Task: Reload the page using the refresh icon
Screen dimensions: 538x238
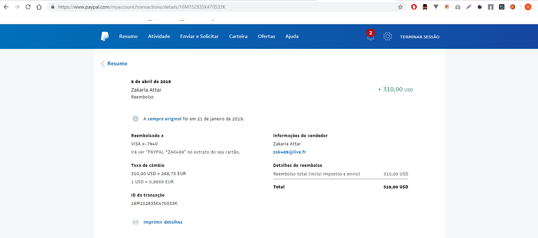Action: coord(28,7)
